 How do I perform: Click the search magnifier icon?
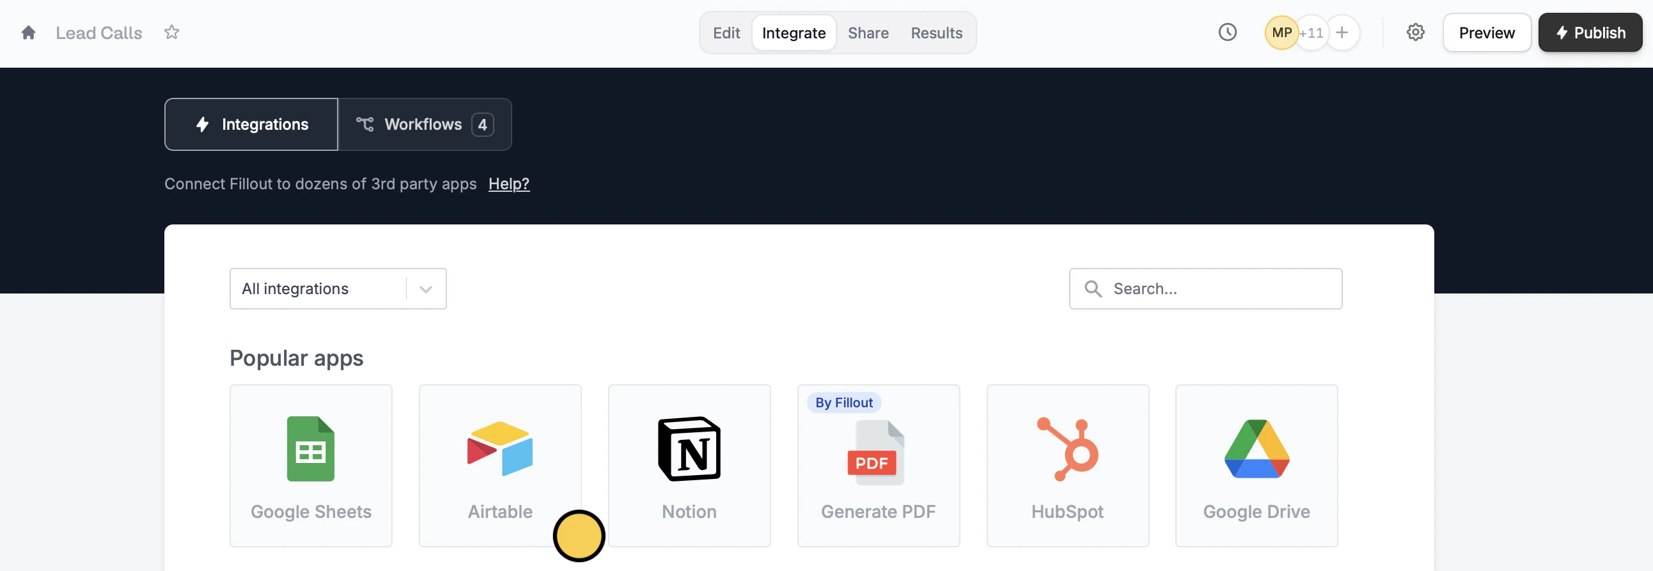point(1093,289)
